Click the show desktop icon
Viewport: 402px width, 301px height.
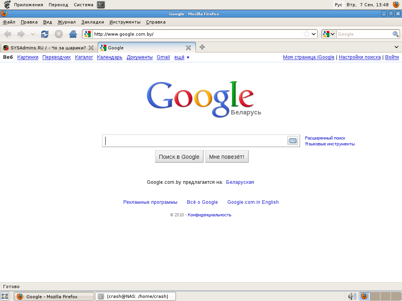[x=5, y=296]
